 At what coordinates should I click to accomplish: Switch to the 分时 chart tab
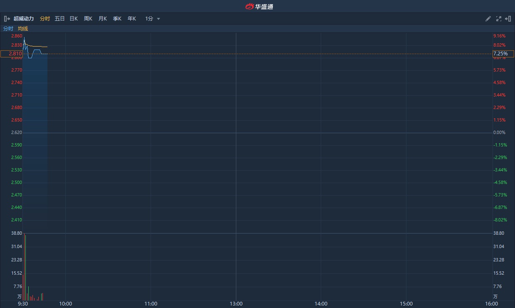[45, 19]
